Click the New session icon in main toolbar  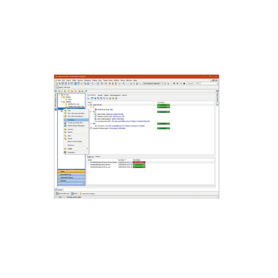(x=57, y=83)
